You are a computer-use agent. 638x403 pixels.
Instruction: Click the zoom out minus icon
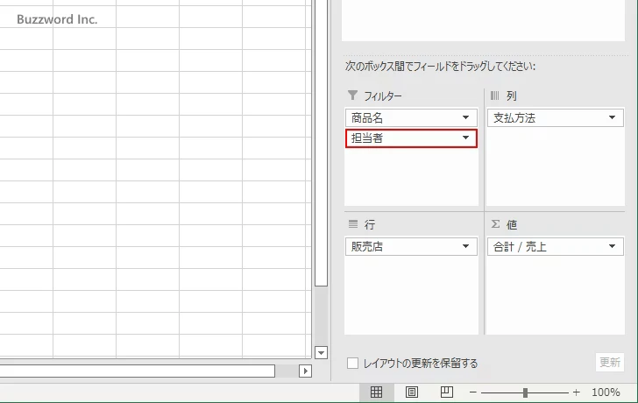[x=473, y=392]
